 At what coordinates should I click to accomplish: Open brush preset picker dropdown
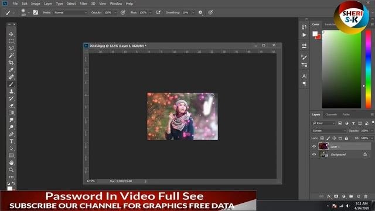(29, 12)
